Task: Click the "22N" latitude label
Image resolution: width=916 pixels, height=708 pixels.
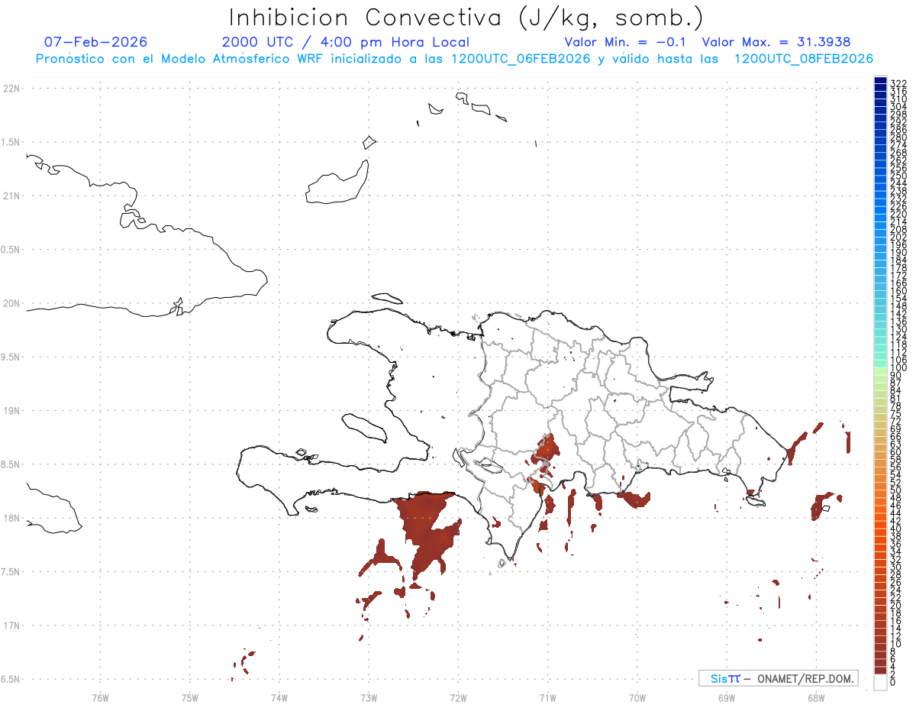Action: coord(11,89)
